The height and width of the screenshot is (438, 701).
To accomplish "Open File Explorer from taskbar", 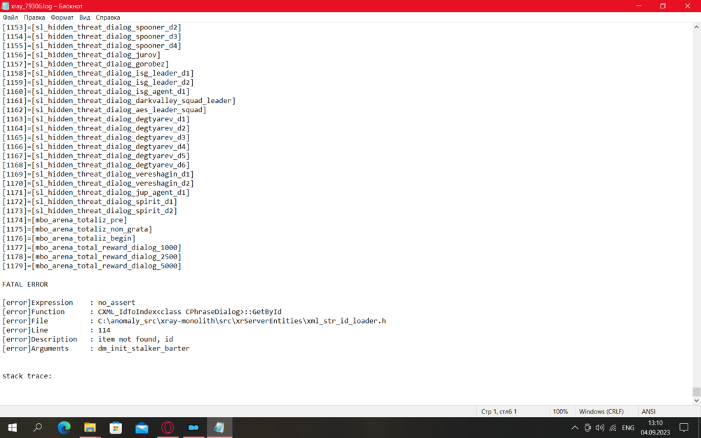I will (90, 427).
